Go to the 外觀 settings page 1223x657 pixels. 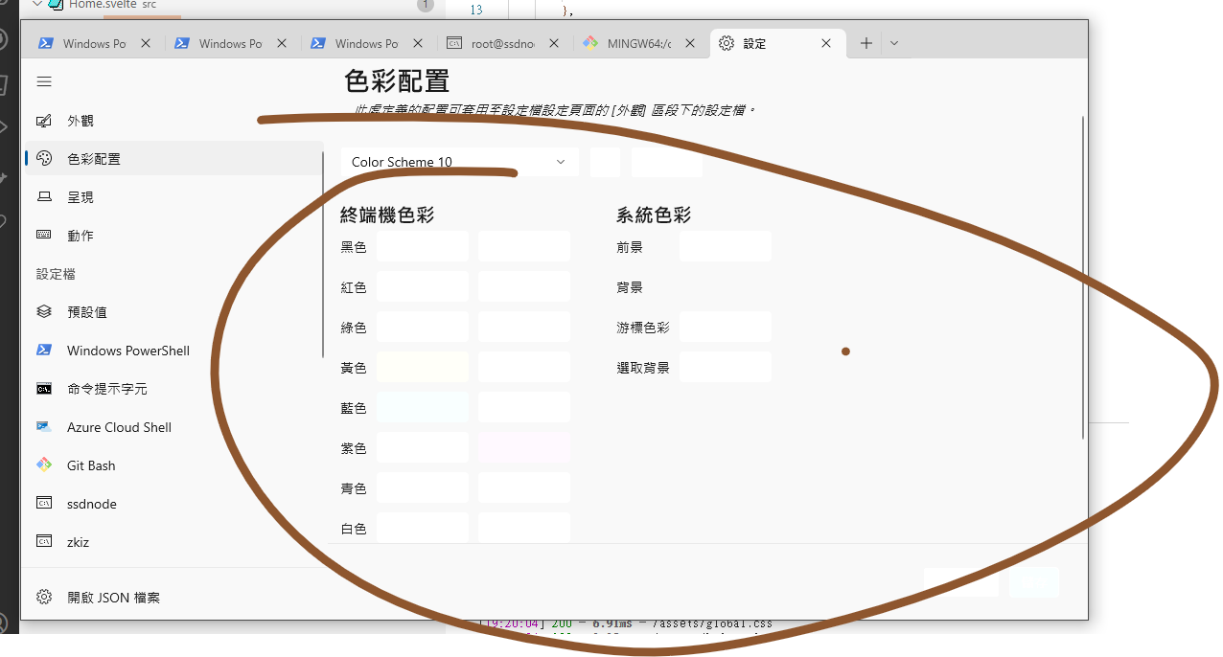174,121
